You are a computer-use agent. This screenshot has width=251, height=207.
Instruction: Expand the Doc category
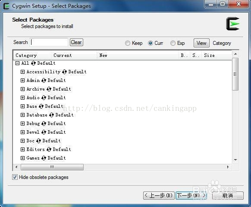point(22,141)
